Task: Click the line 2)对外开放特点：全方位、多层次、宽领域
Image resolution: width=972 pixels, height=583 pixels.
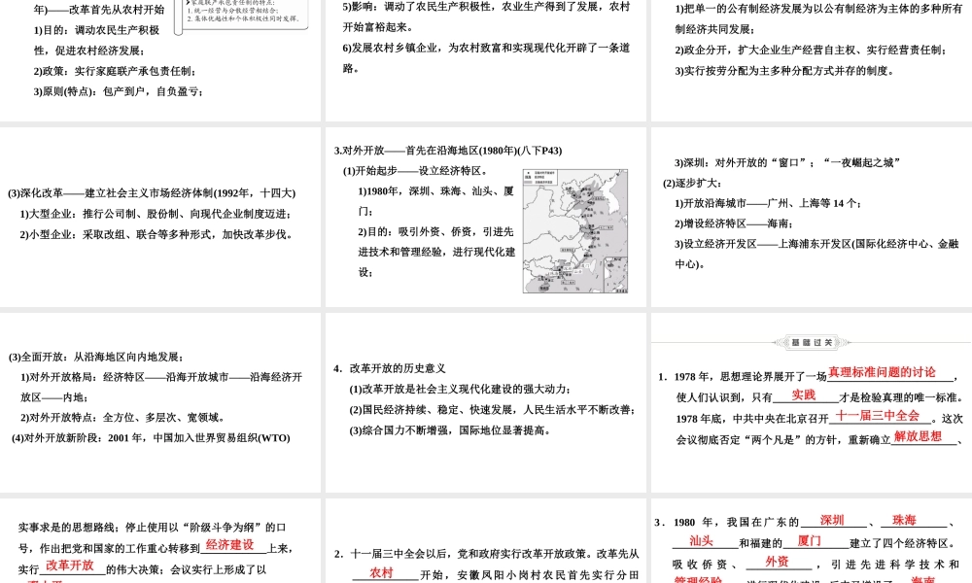Action: coord(124,418)
